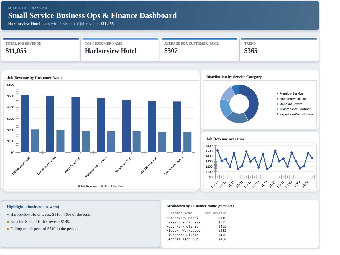Click the Lakeshore Fitness bar chart axis label

(47, 166)
